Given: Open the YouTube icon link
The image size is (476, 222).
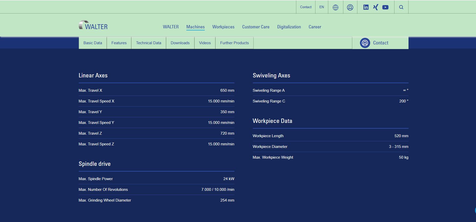Looking at the screenshot, I should pos(385,7).
